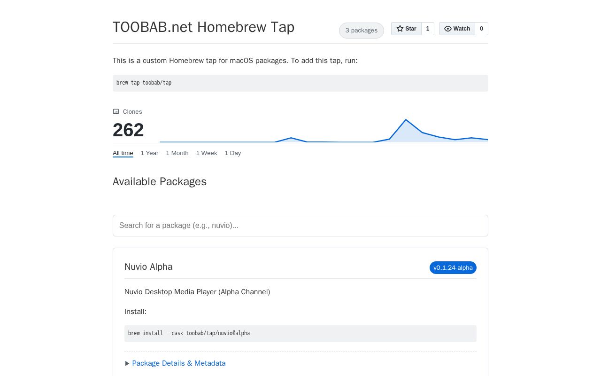Click the Watch button
The image size is (601, 376).
(x=457, y=29)
